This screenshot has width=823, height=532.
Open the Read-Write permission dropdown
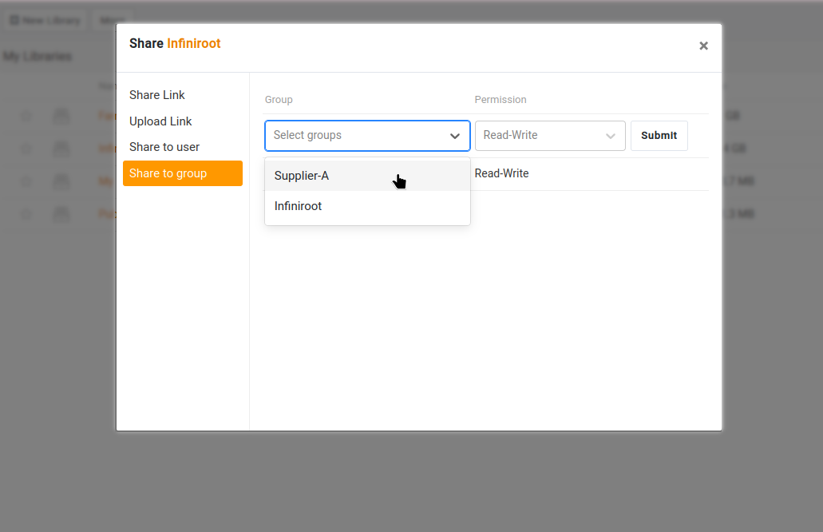pos(549,136)
